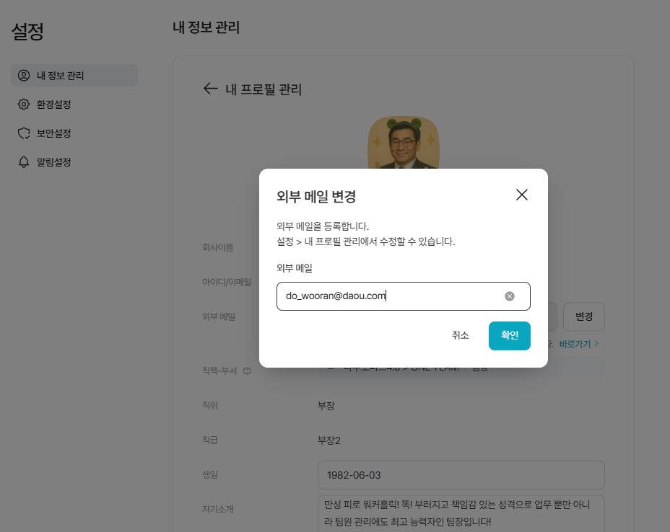This screenshot has width=670, height=532.
Task: Click the person icon beside 내 정보 관리
Action: tap(24, 76)
